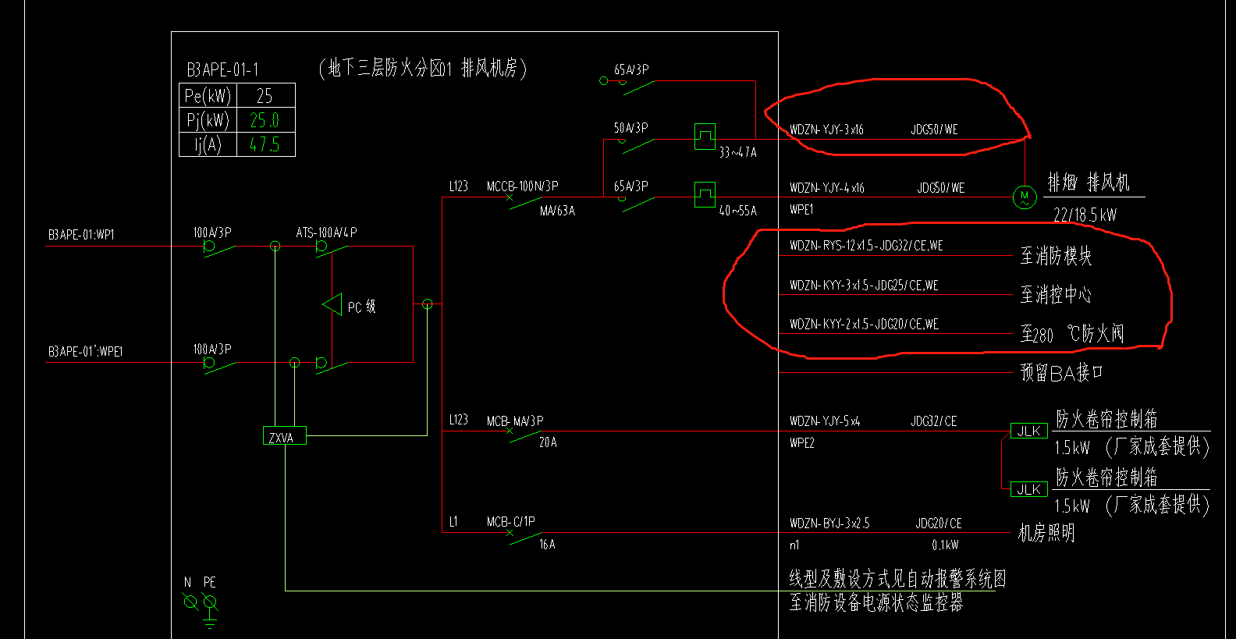Select the WDZN-RYS-12x1.5-JDG32/CE,WE label

(866, 246)
